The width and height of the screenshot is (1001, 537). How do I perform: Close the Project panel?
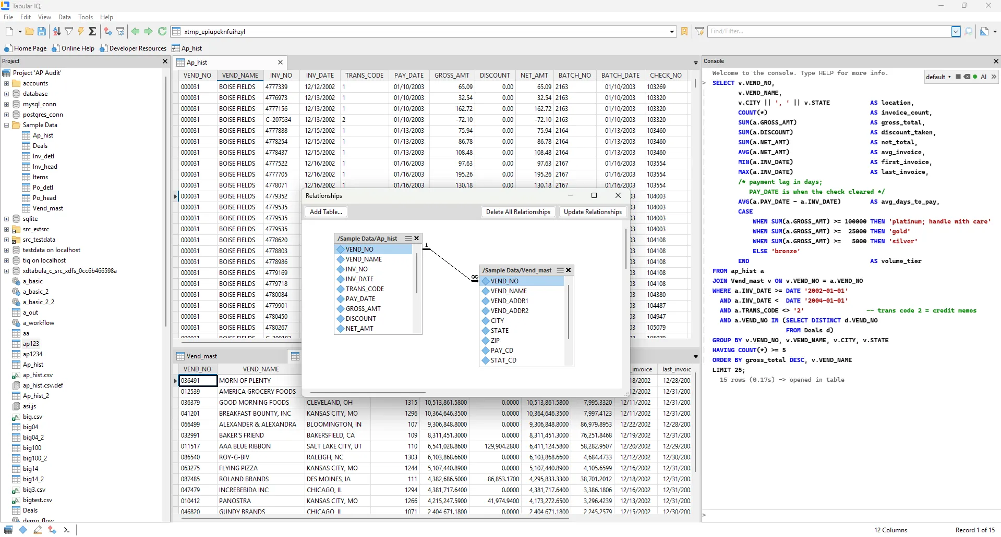click(x=165, y=61)
